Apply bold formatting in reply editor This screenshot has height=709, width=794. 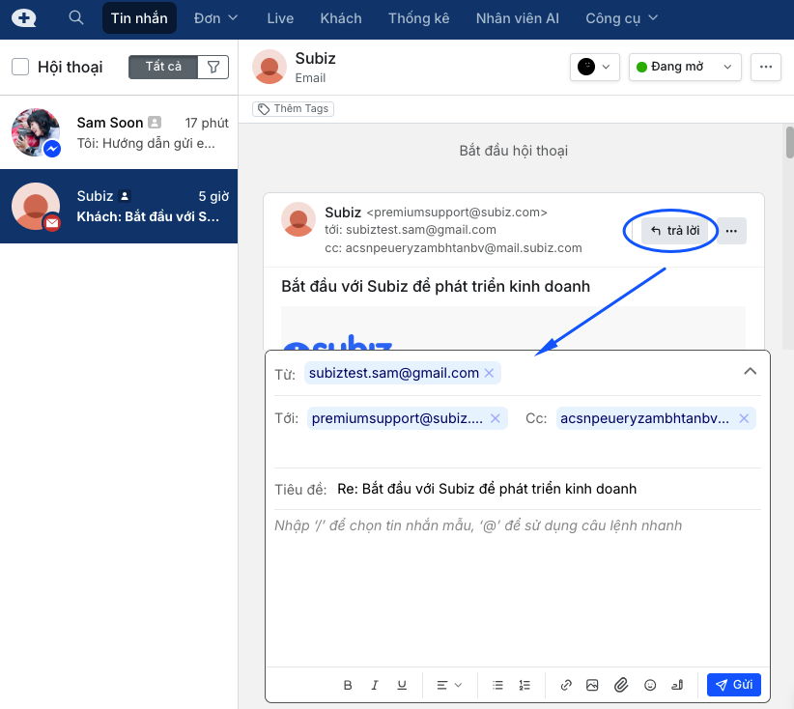click(x=348, y=685)
